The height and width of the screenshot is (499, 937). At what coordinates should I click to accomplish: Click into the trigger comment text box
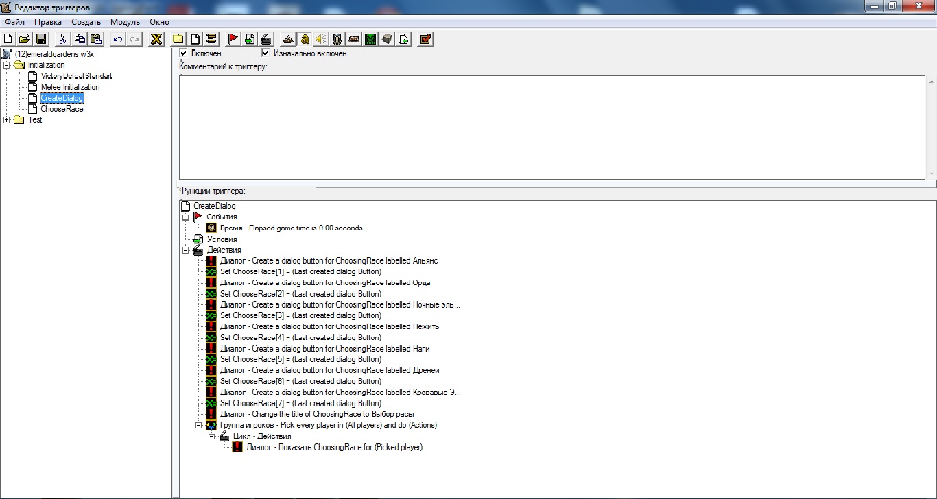[552, 127]
